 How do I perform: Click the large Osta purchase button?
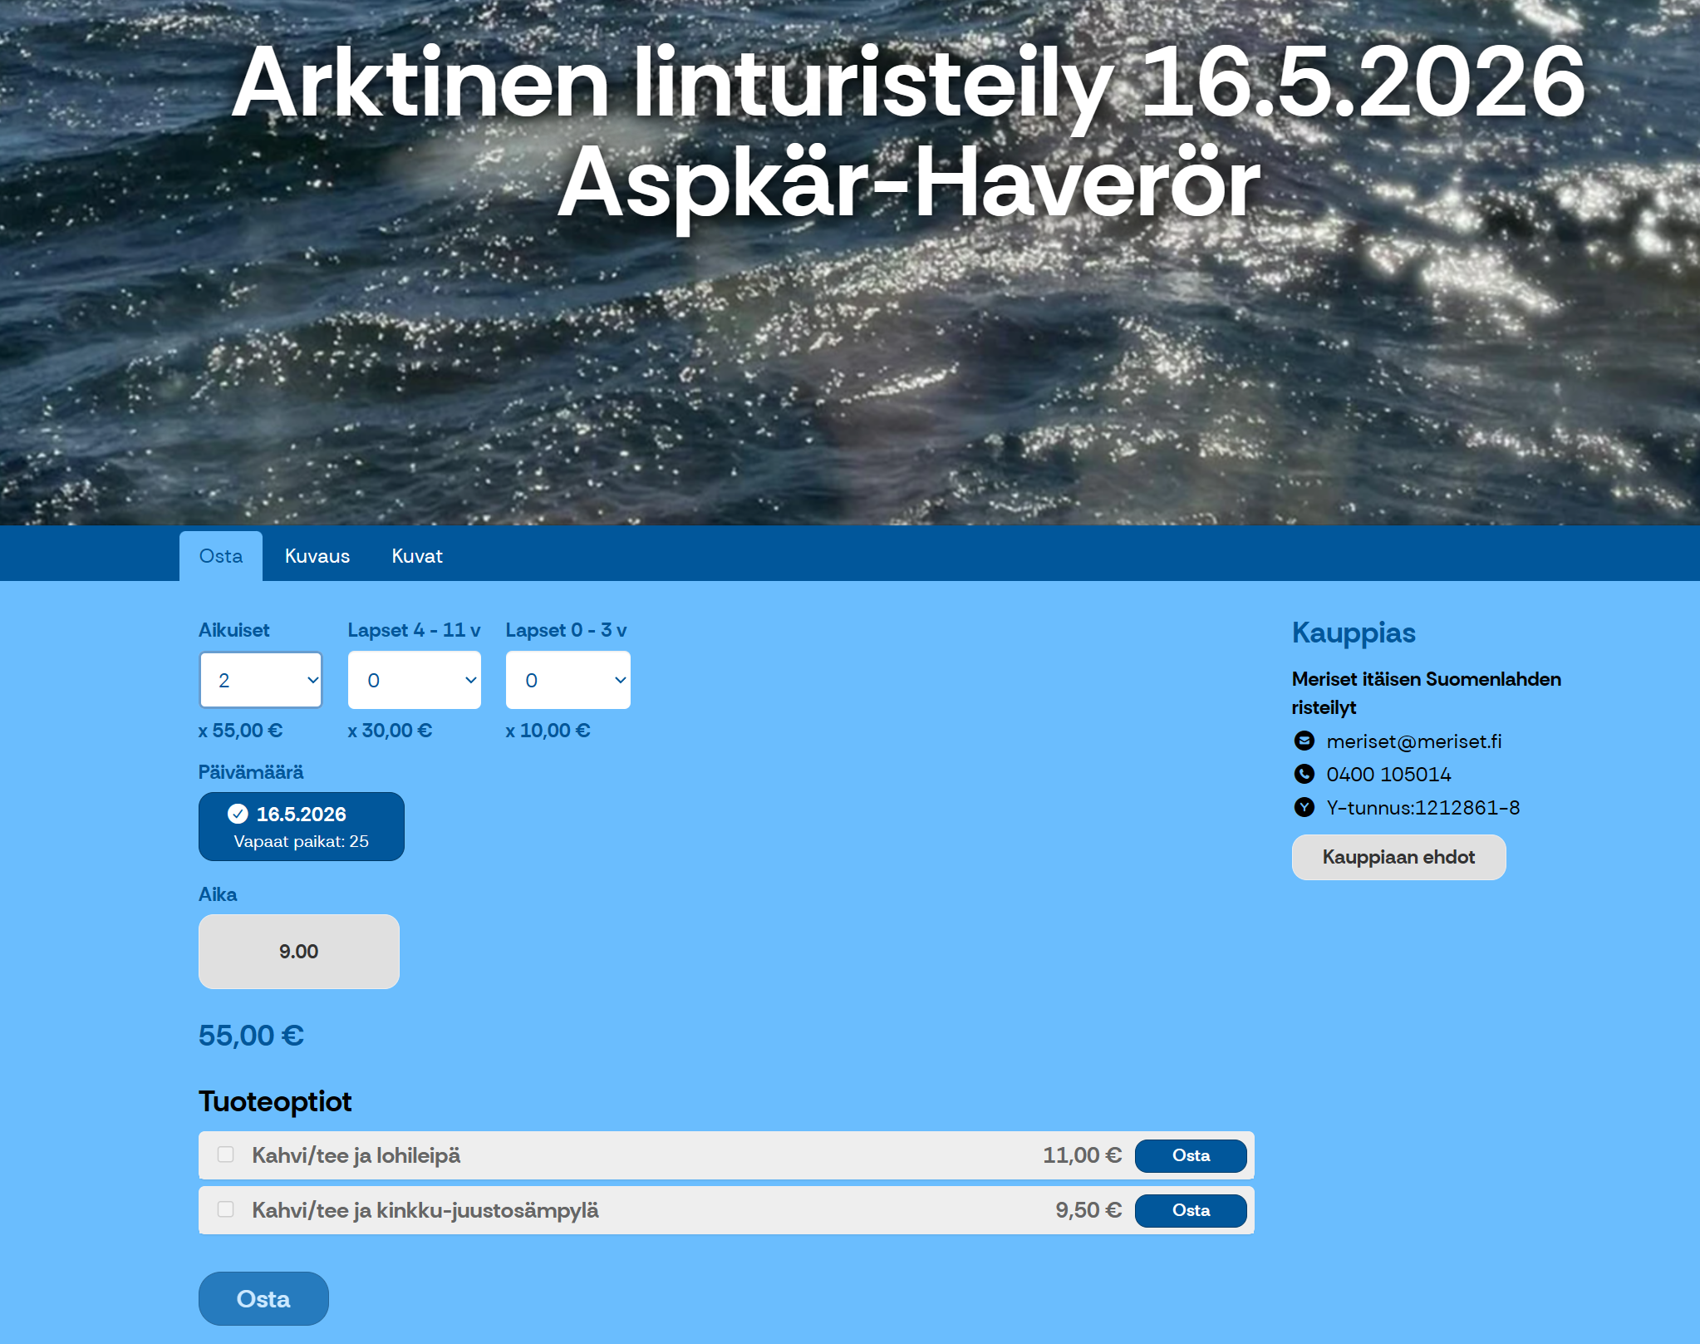263,1298
